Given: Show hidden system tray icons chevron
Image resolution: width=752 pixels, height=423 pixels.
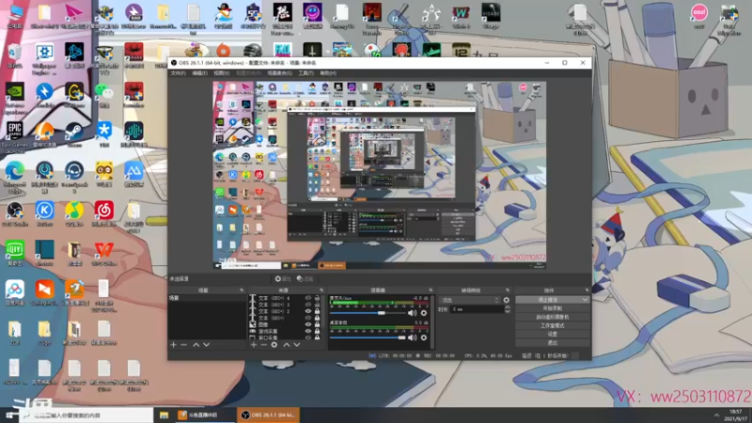Looking at the screenshot, I should point(716,415).
